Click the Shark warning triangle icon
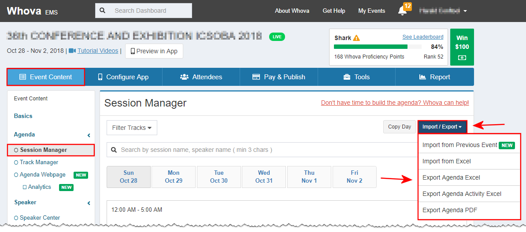 [356, 38]
